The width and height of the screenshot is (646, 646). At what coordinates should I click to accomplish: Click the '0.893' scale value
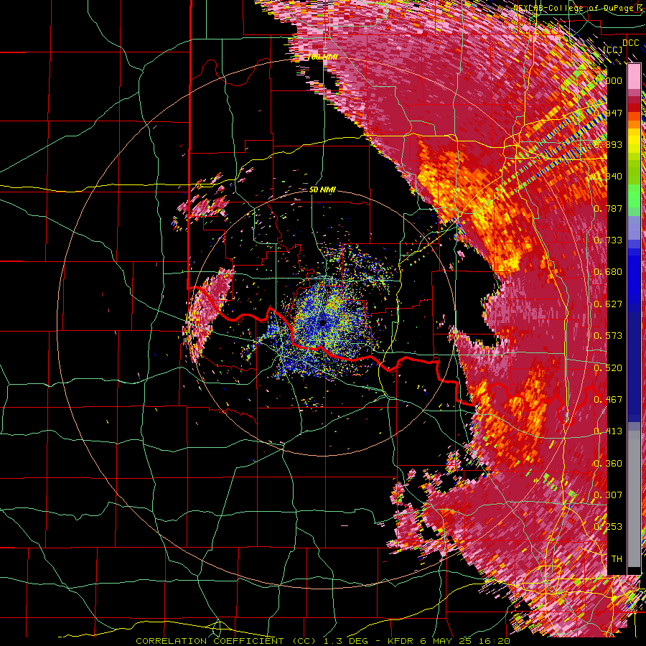(x=609, y=144)
